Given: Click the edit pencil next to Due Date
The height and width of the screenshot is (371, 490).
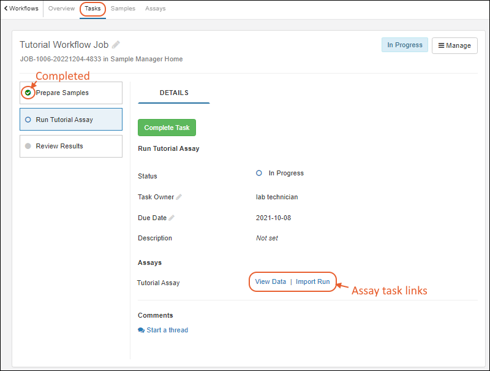Looking at the screenshot, I should [x=172, y=218].
